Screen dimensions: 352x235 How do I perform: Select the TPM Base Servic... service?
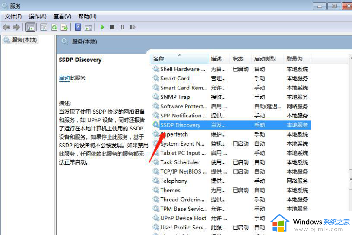231,209
